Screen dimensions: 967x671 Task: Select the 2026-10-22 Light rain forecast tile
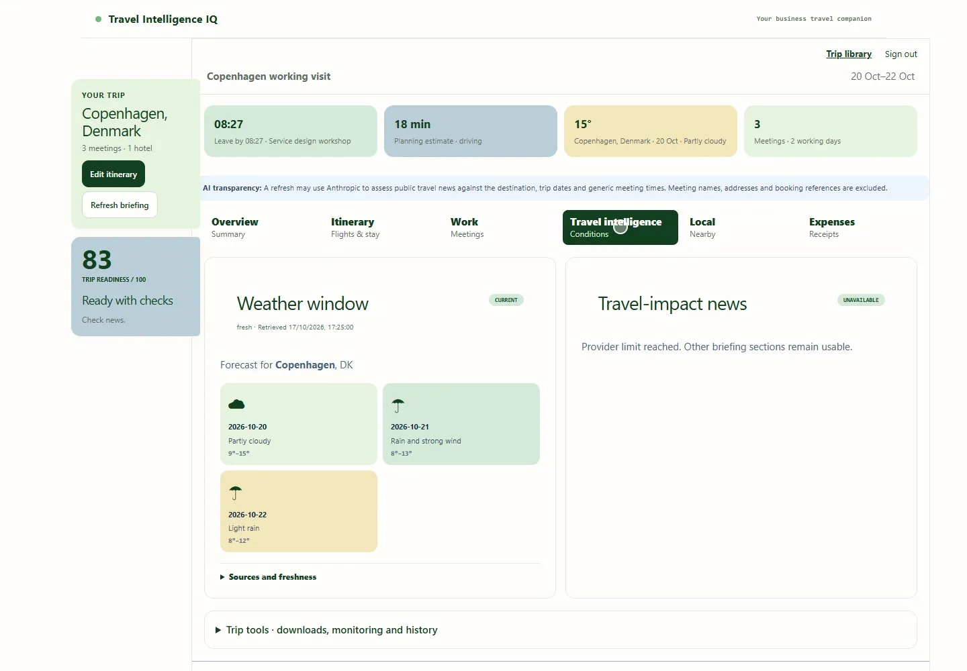coord(299,511)
